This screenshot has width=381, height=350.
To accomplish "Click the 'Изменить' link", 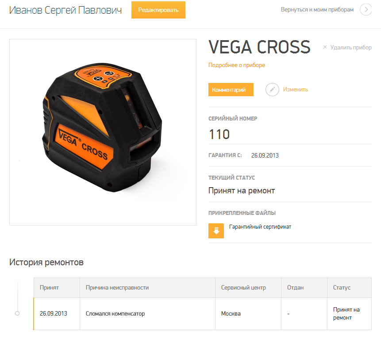I will point(295,90).
